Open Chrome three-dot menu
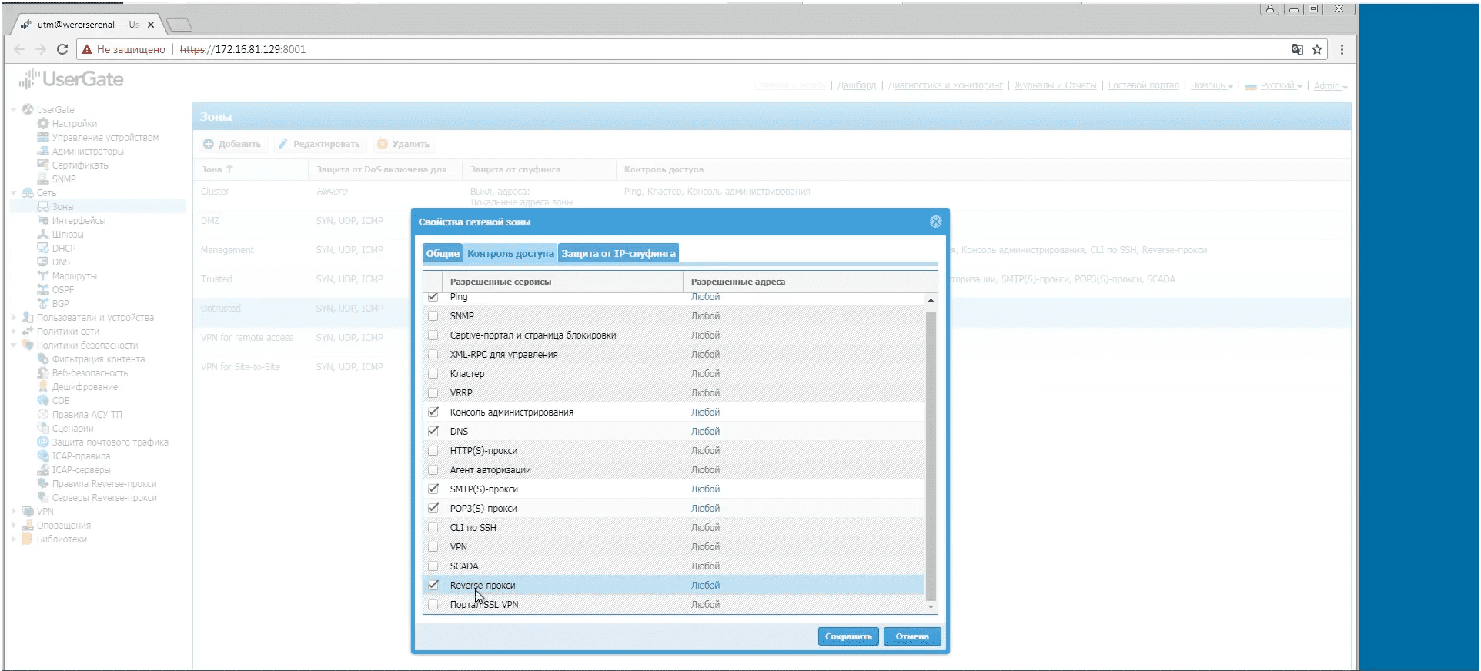The width and height of the screenshot is (1481, 671). [x=1342, y=49]
